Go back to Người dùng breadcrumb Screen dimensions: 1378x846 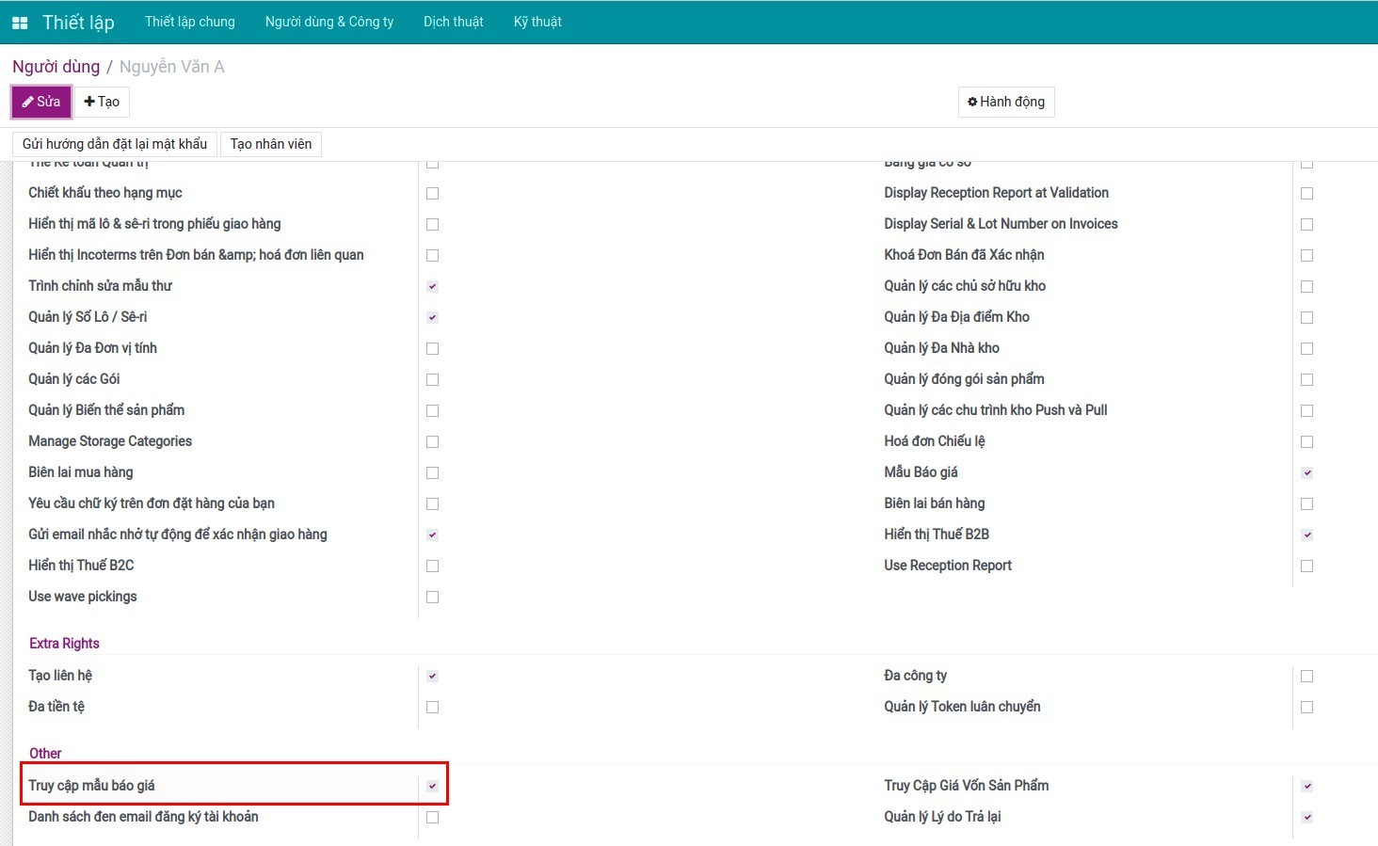pos(56,67)
